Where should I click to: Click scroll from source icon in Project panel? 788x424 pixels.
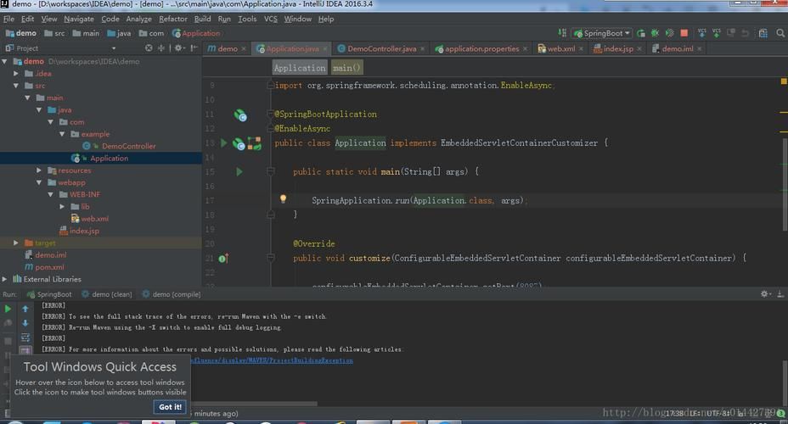click(x=149, y=48)
